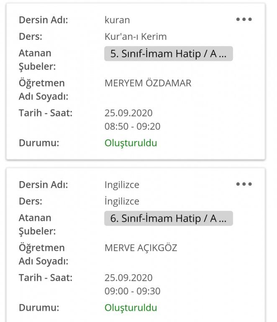277x322 pixels.
Task: Click the green Oluşturuldu status in the kuran card
Action: pyautogui.click(x=131, y=143)
